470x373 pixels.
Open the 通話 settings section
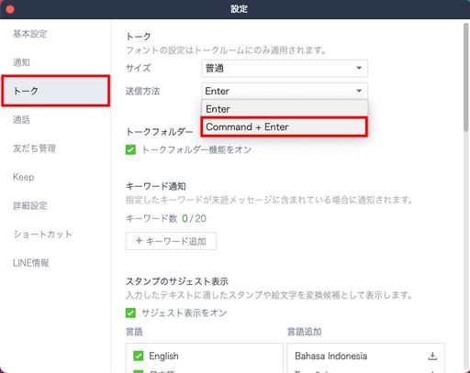click(21, 120)
